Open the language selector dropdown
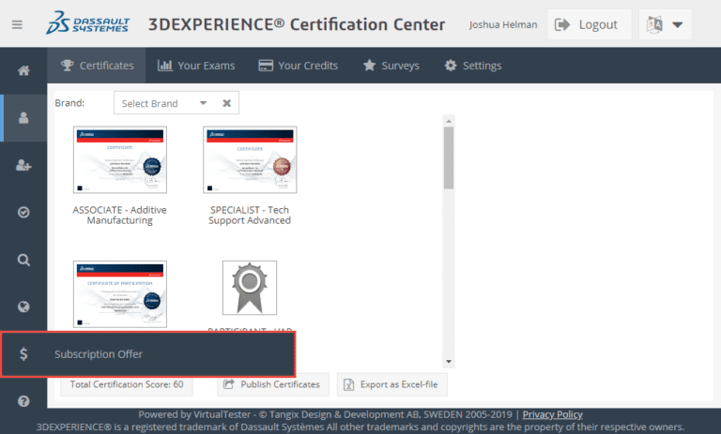 (x=666, y=25)
